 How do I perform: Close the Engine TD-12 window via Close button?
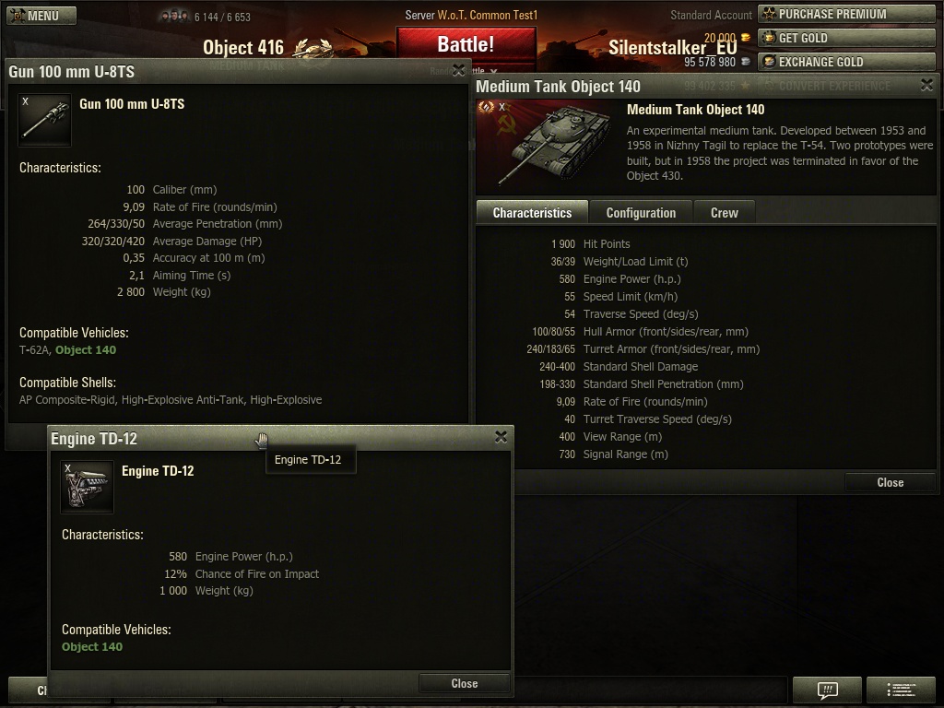465,683
